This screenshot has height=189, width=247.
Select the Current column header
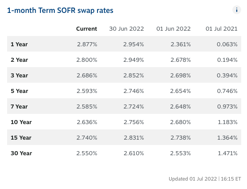87,29
